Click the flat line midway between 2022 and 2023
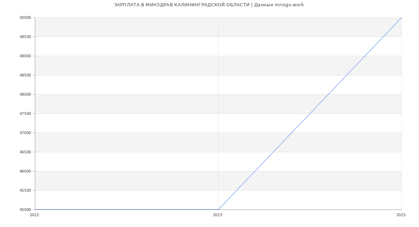 [127, 210]
